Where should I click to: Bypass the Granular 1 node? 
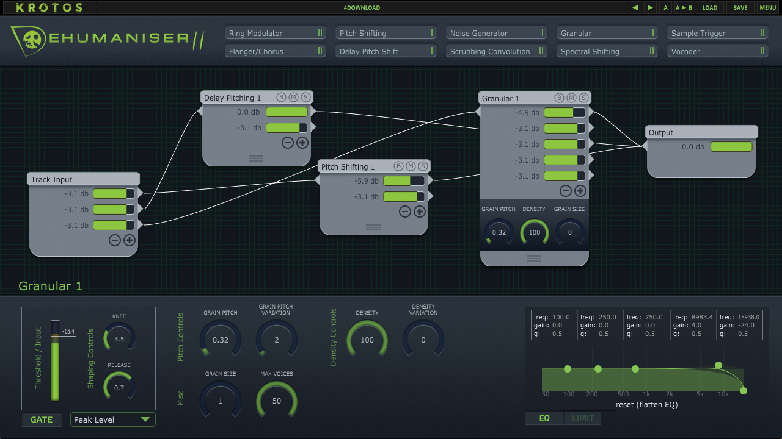[559, 98]
